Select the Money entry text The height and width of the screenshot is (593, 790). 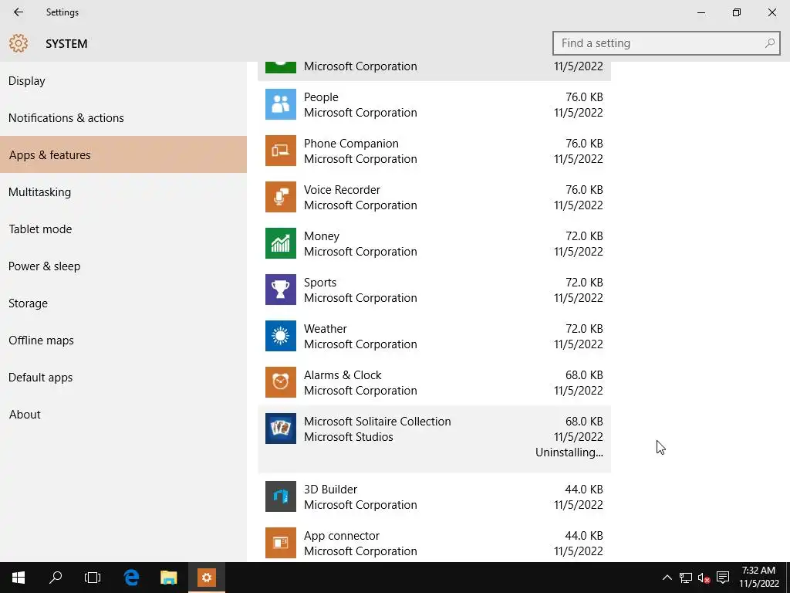click(x=322, y=236)
